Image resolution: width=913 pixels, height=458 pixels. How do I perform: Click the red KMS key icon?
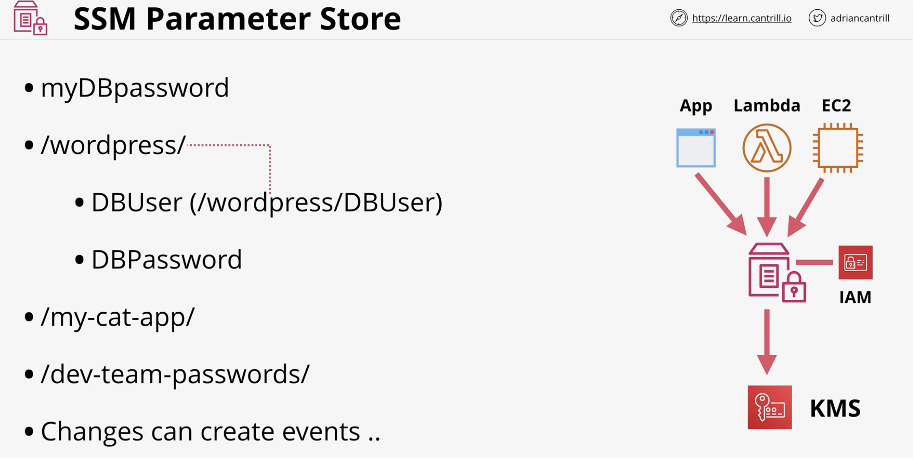tap(770, 407)
